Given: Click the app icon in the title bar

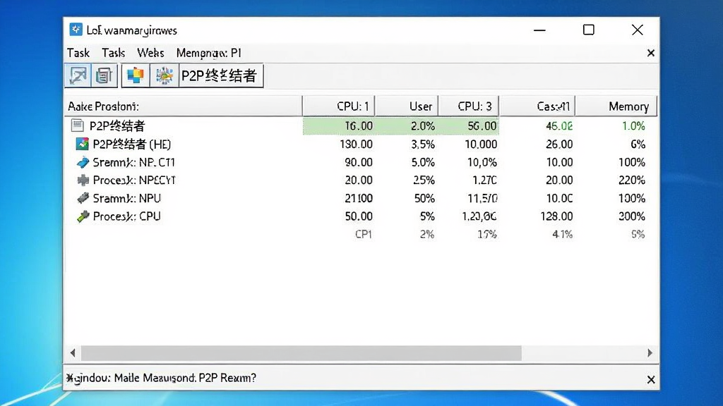Looking at the screenshot, I should pyautogui.click(x=76, y=30).
